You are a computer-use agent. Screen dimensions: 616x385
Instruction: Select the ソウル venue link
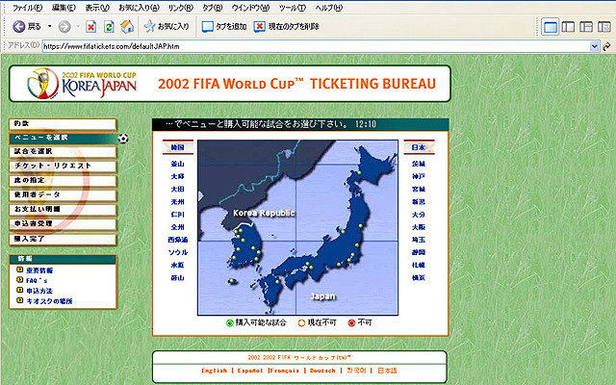point(177,252)
